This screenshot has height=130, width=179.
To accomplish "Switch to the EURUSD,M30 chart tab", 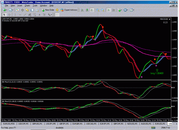I will [x=9, y=124].
